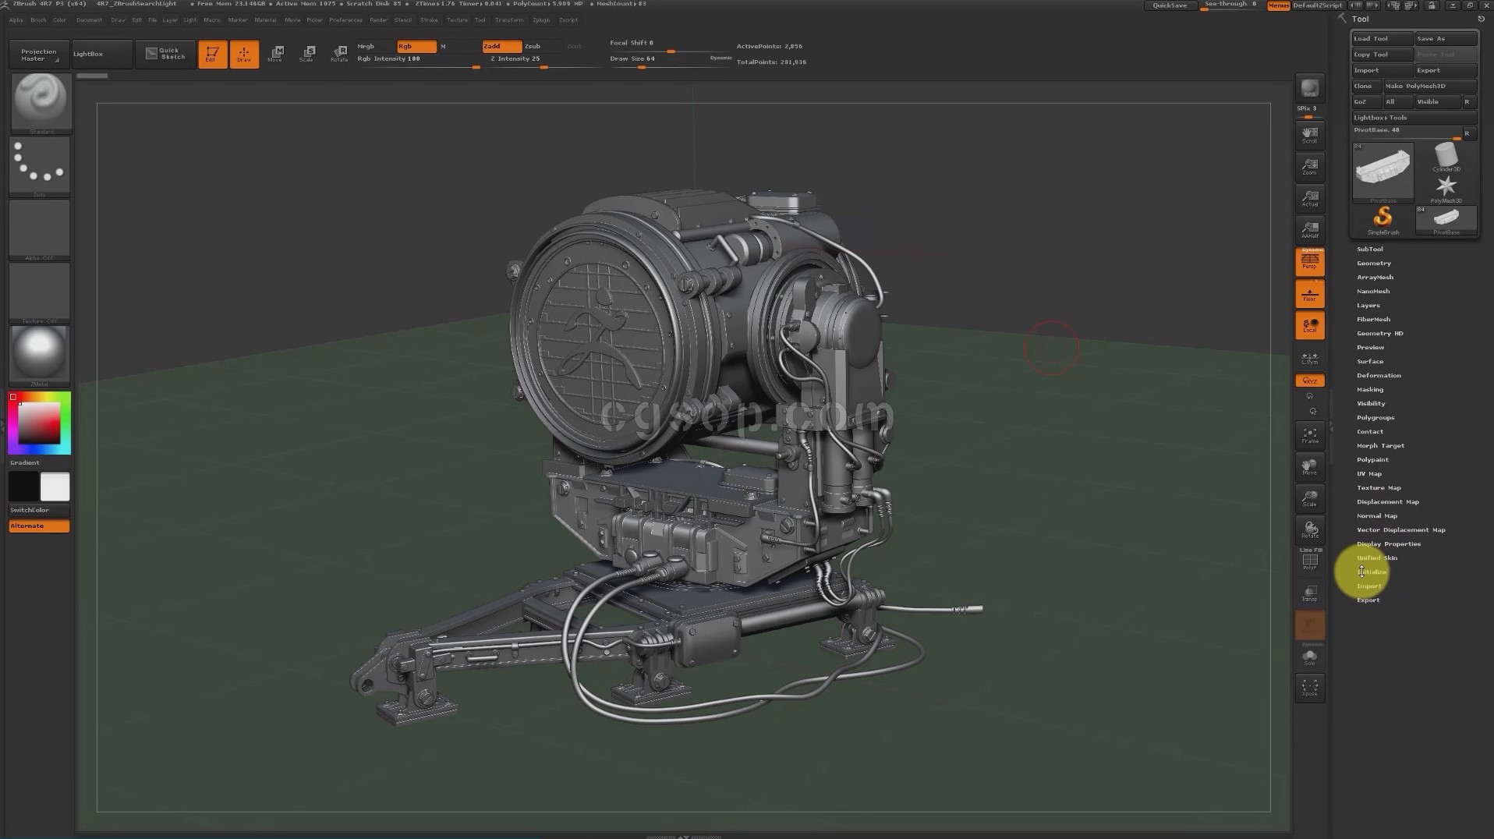Click the Actual size icon
This screenshot has height=839, width=1494.
coord(1310,198)
